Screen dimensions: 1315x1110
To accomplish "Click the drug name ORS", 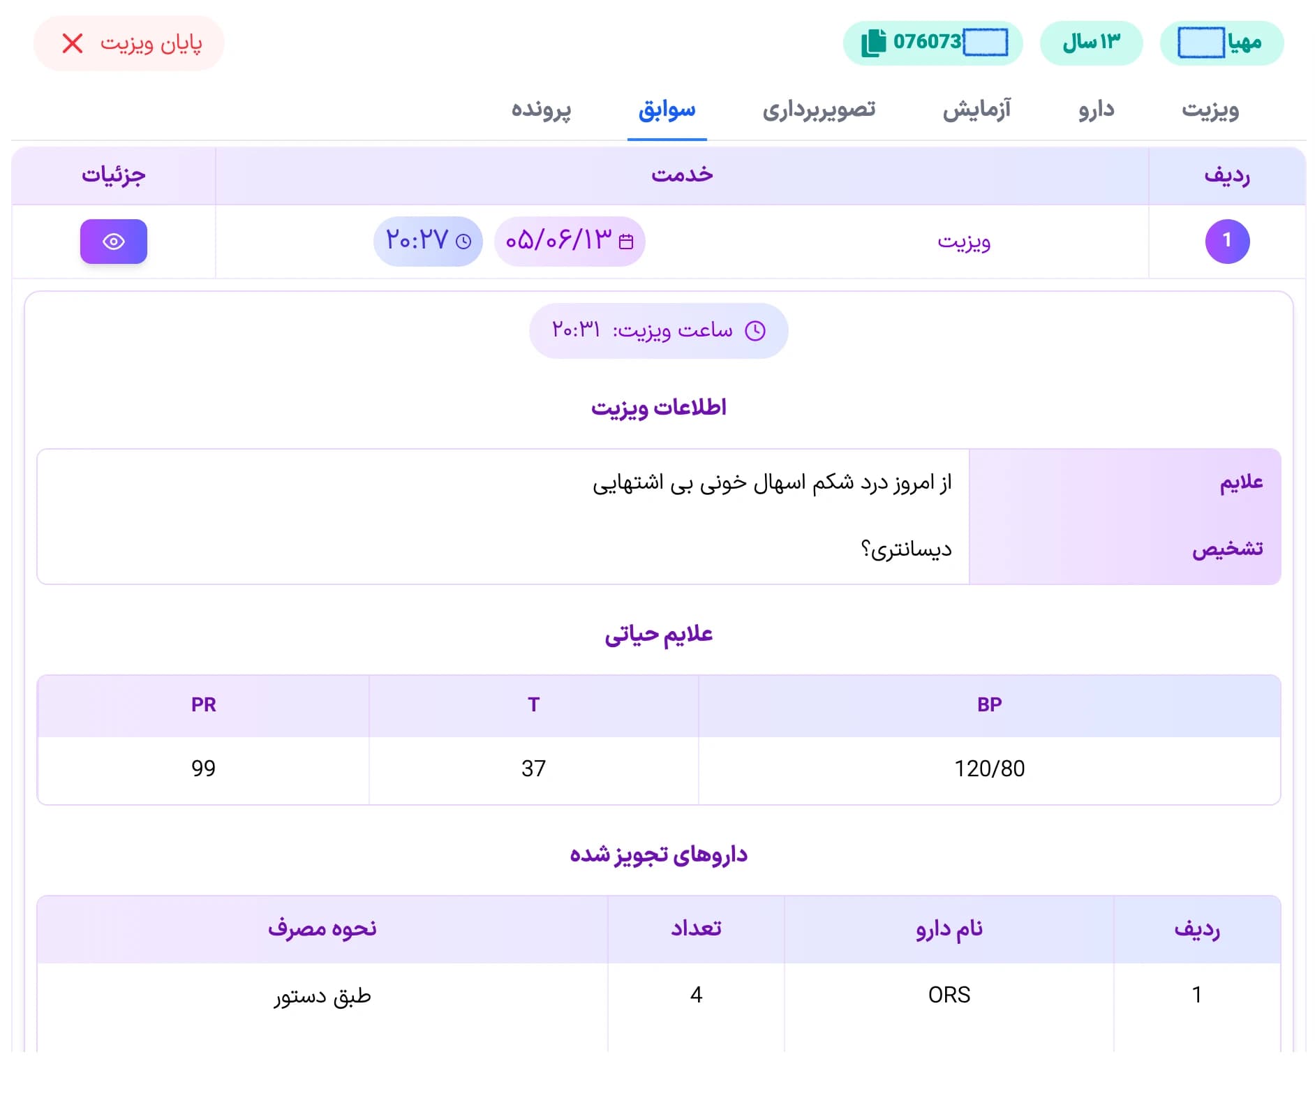I will [x=949, y=995].
